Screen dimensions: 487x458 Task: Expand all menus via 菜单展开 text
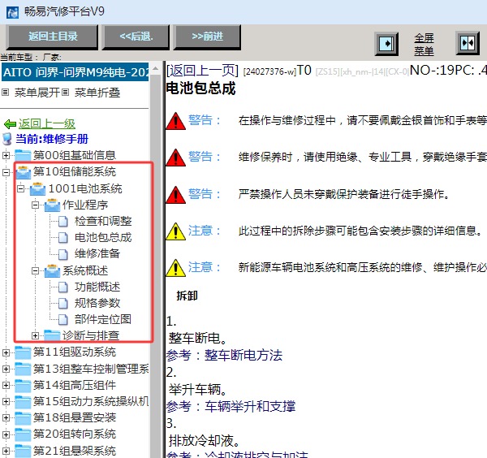tap(37, 93)
